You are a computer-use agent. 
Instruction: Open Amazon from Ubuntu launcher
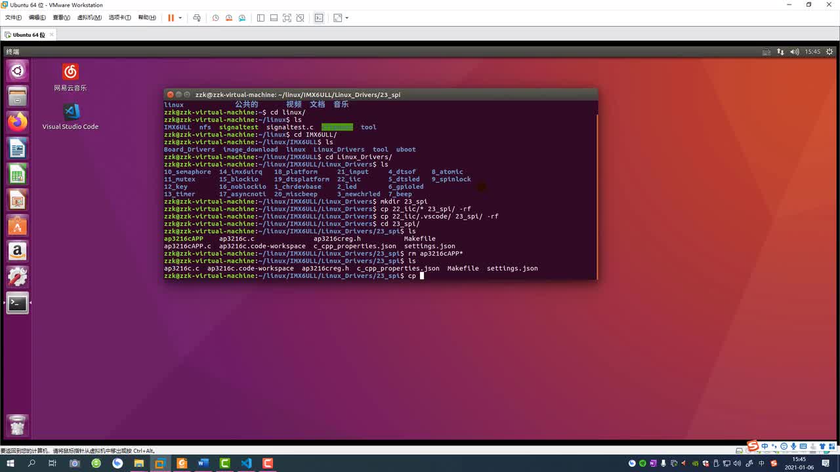click(x=18, y=250)
